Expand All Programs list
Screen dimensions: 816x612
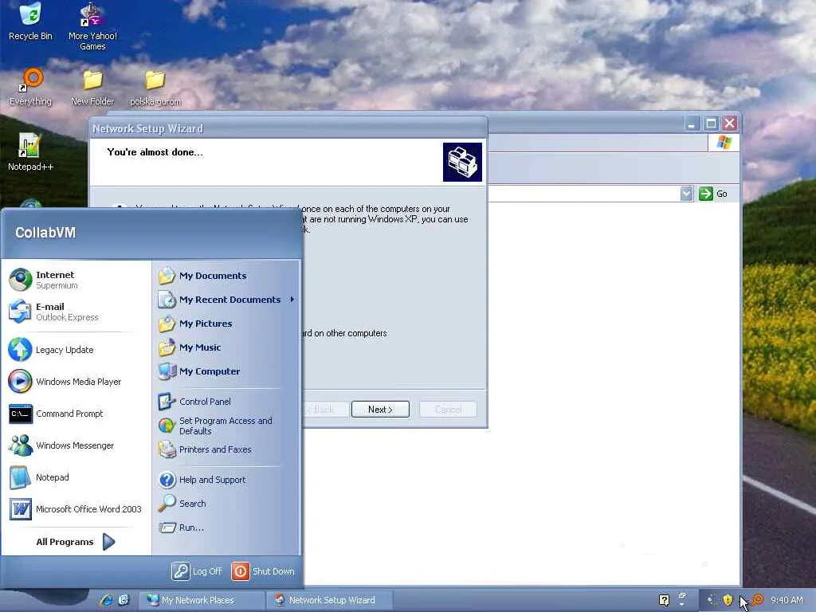tap(76, 542)
